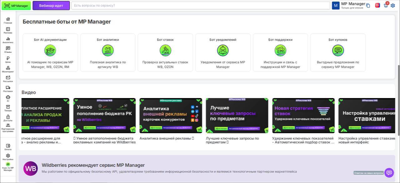Open the support chat bubble icon

pyautogui.click(x=389, y=172)
